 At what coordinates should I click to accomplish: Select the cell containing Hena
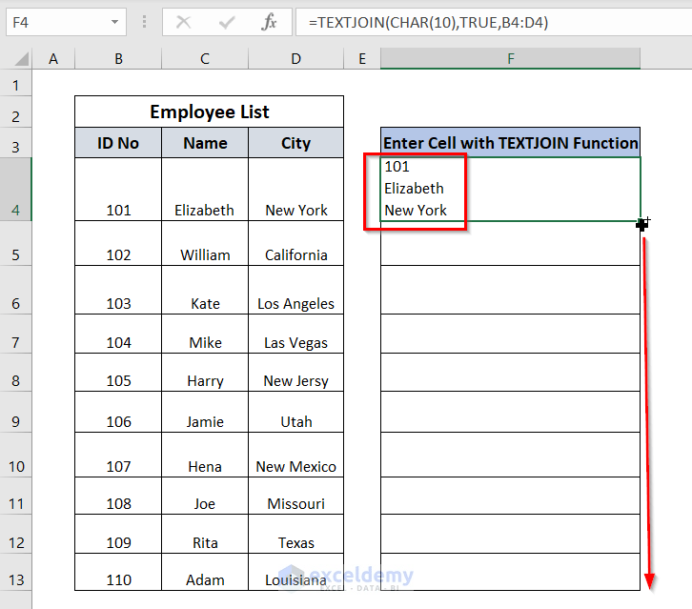click(x=205, y=455)
